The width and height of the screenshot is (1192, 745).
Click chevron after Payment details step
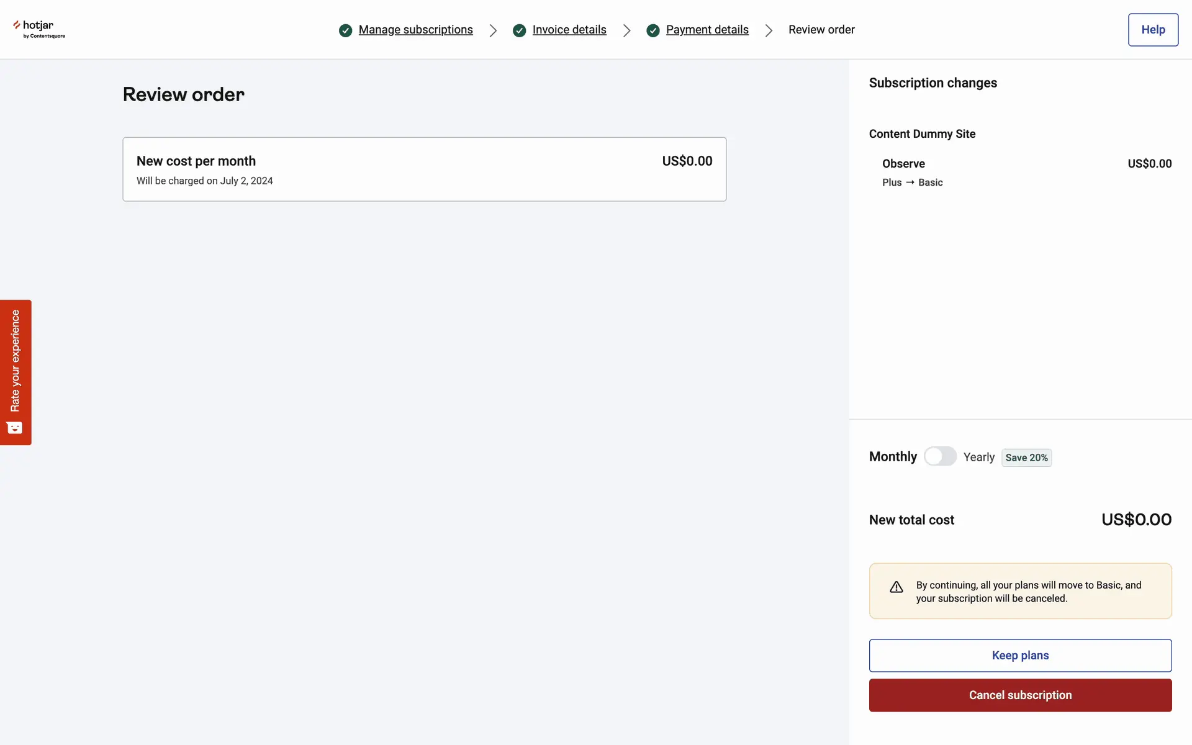tap(769, 30)
